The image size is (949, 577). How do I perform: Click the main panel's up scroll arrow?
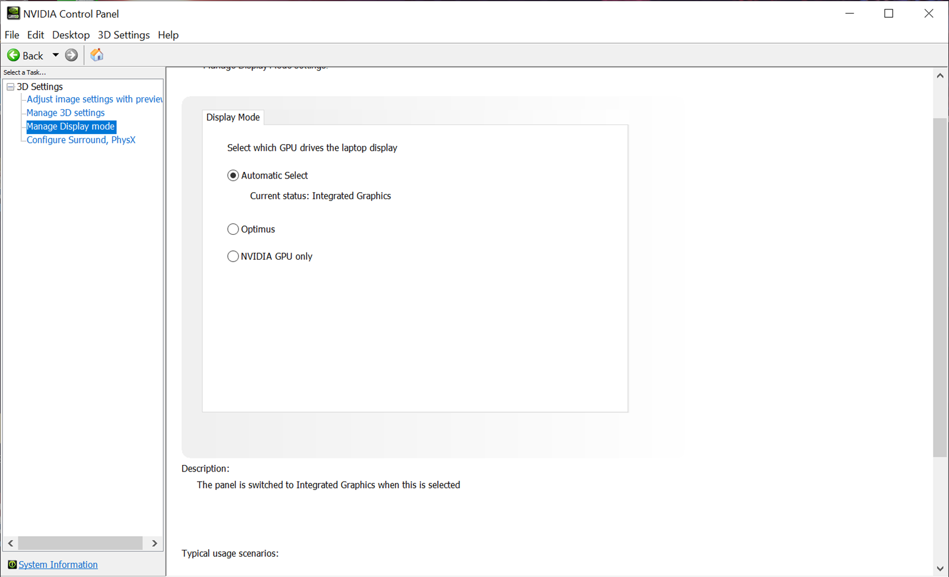point(940,76)
